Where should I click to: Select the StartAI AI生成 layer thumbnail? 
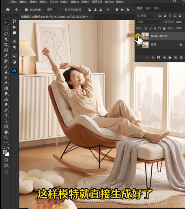[145, 36]
